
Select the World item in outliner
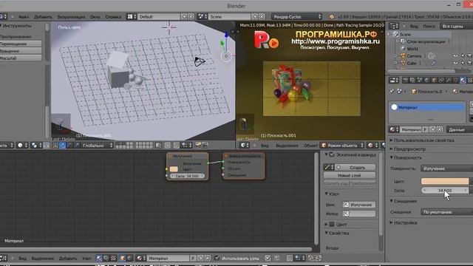(x=412, y=49)
